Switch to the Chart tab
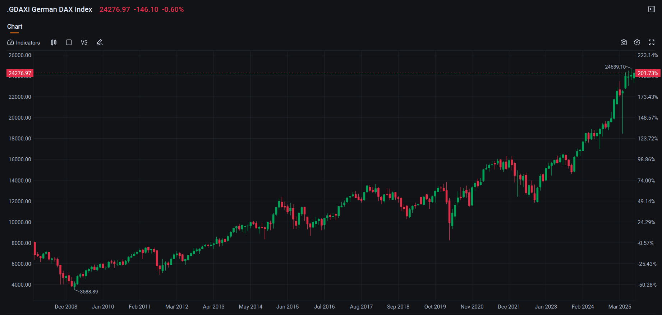 pos(15,27)
